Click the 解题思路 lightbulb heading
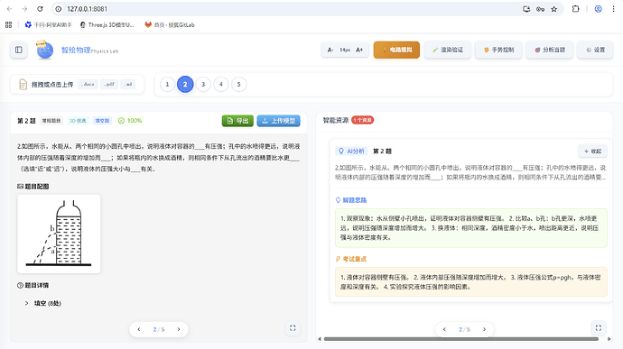This screenshot has height=349, width=623. 351,200
